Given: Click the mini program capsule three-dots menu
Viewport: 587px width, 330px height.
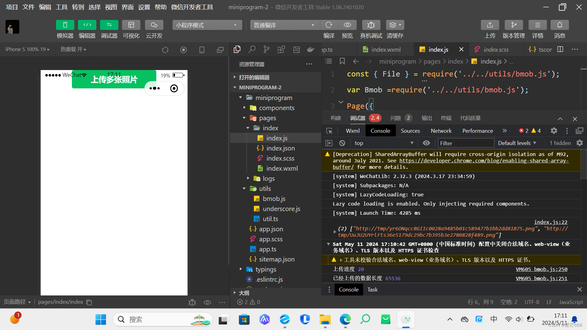Looking at the screenshot, I should [154, 88].
